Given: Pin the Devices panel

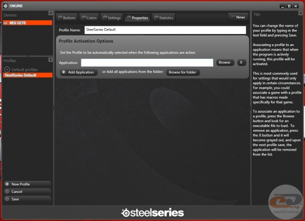Looking at the screenshot, I should (51, 13).
